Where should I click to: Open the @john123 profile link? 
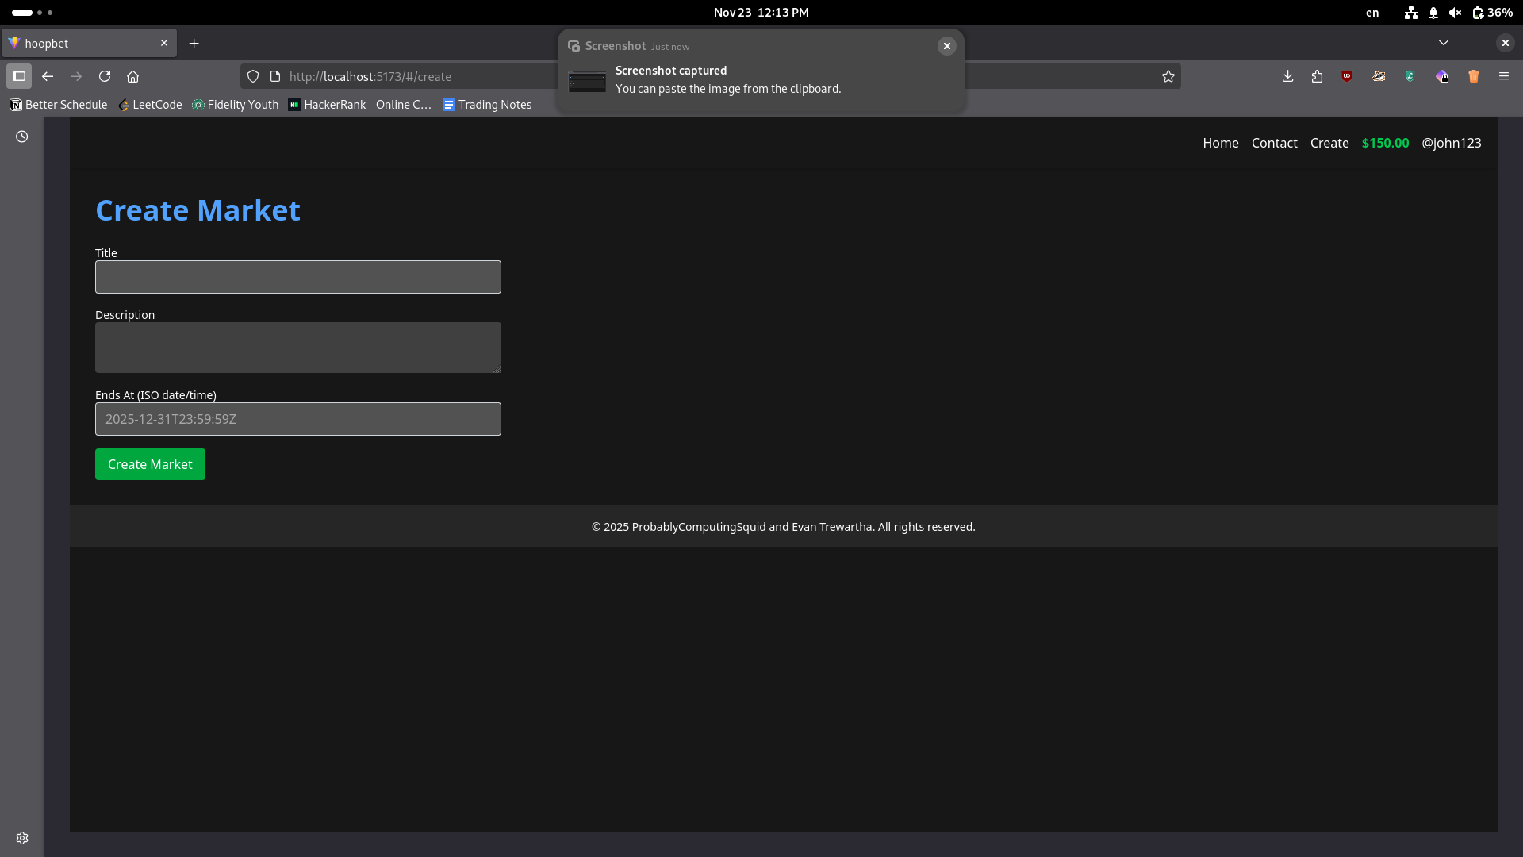click(1451, 143)
